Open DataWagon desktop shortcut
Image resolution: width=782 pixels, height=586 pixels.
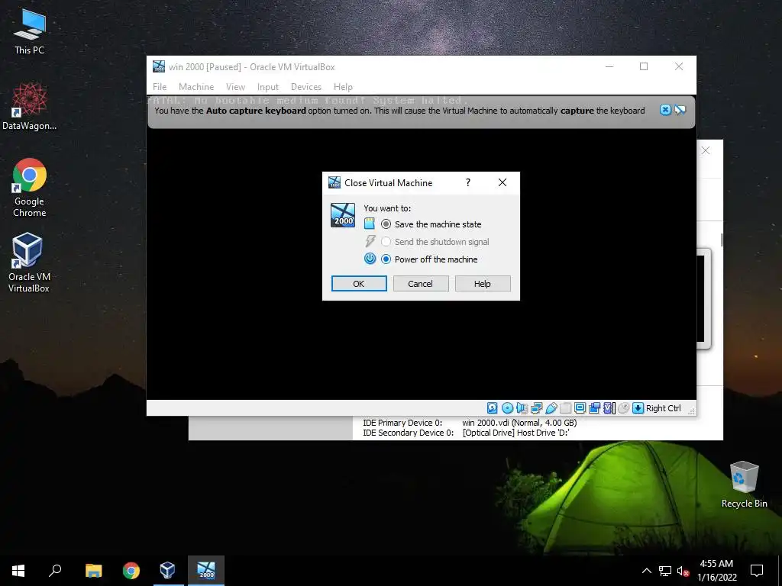(x=29, y=106)
